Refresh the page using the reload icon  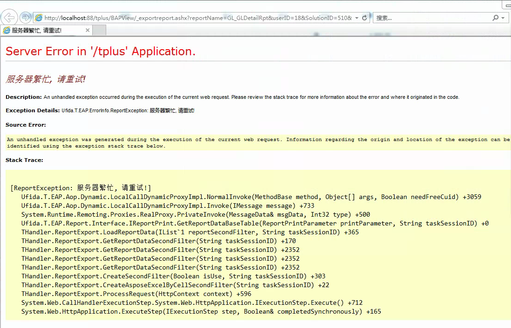pos(364,18)
